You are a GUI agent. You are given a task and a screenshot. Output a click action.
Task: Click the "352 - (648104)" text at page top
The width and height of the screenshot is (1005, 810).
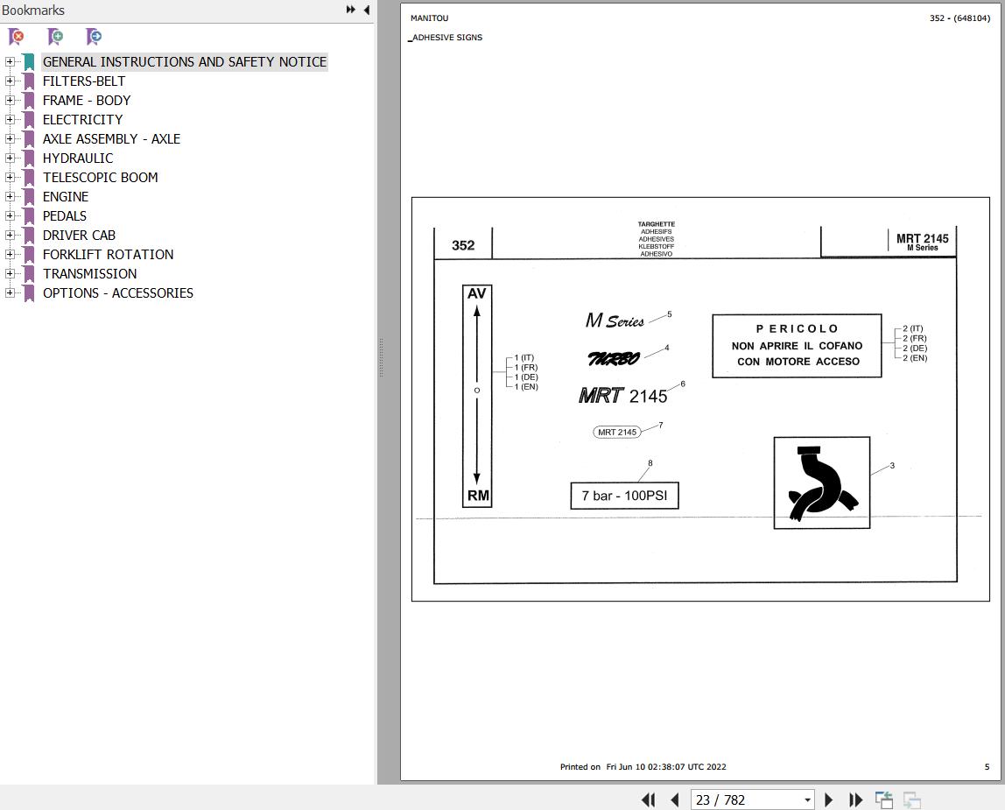[x=959, y=18]
